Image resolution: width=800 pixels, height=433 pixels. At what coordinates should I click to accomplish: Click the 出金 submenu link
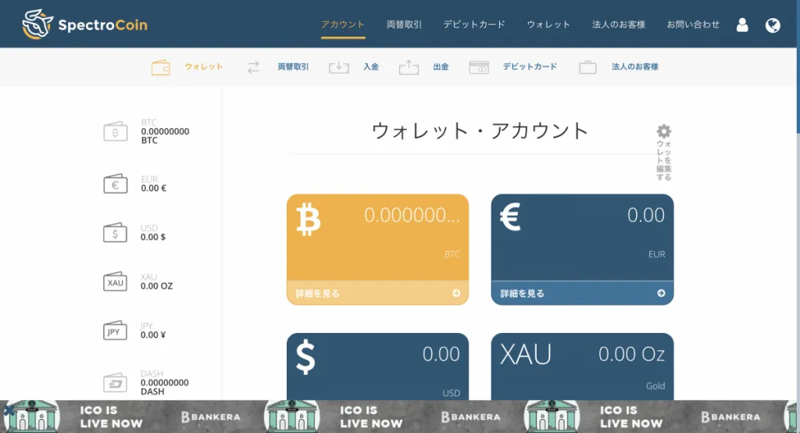(441, 67)
